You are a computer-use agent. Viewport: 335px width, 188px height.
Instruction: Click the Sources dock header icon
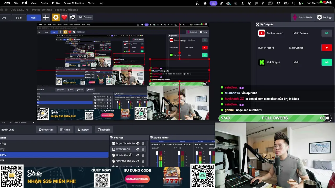coord(112,138)
